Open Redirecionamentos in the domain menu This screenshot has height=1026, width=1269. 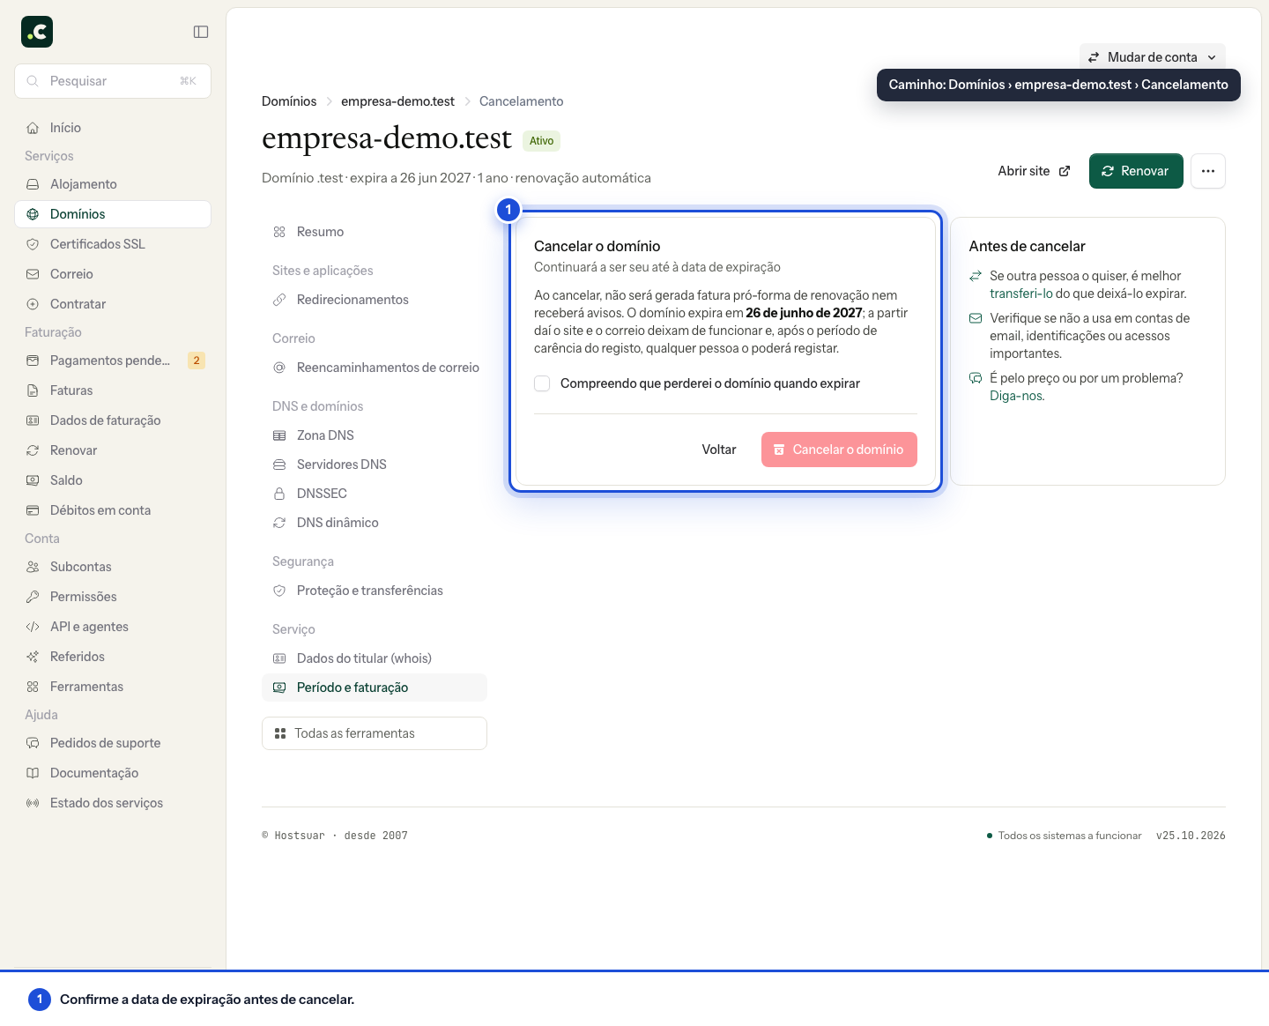[x=375, y=300]
